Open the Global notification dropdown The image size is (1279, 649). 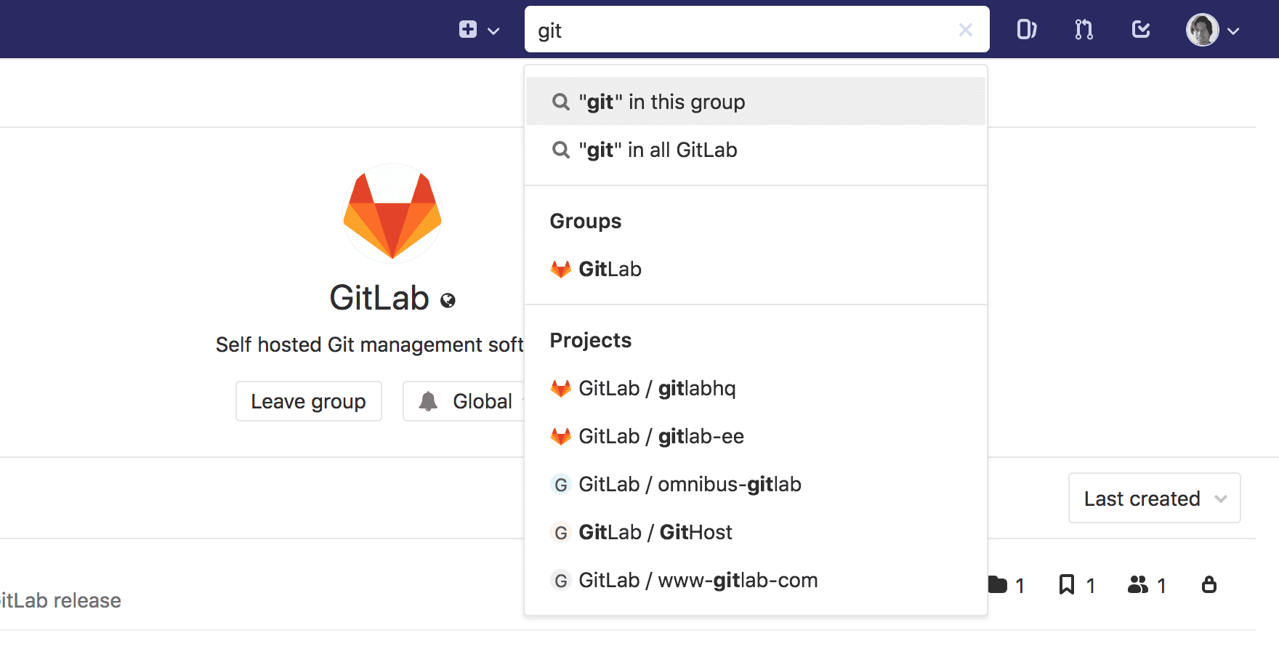click(x=465, y=401)
